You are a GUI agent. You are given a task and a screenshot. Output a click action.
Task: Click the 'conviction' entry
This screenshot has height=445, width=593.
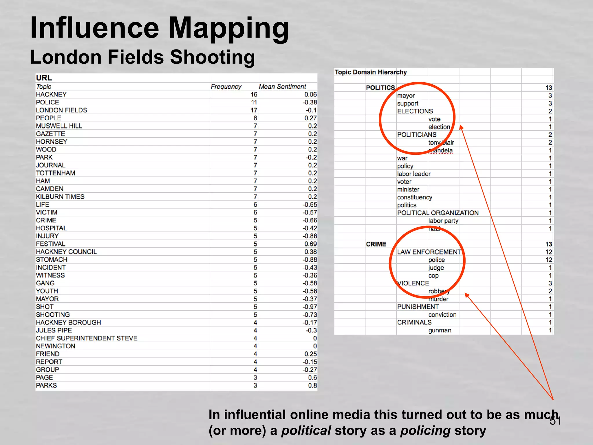pos(442,315)
